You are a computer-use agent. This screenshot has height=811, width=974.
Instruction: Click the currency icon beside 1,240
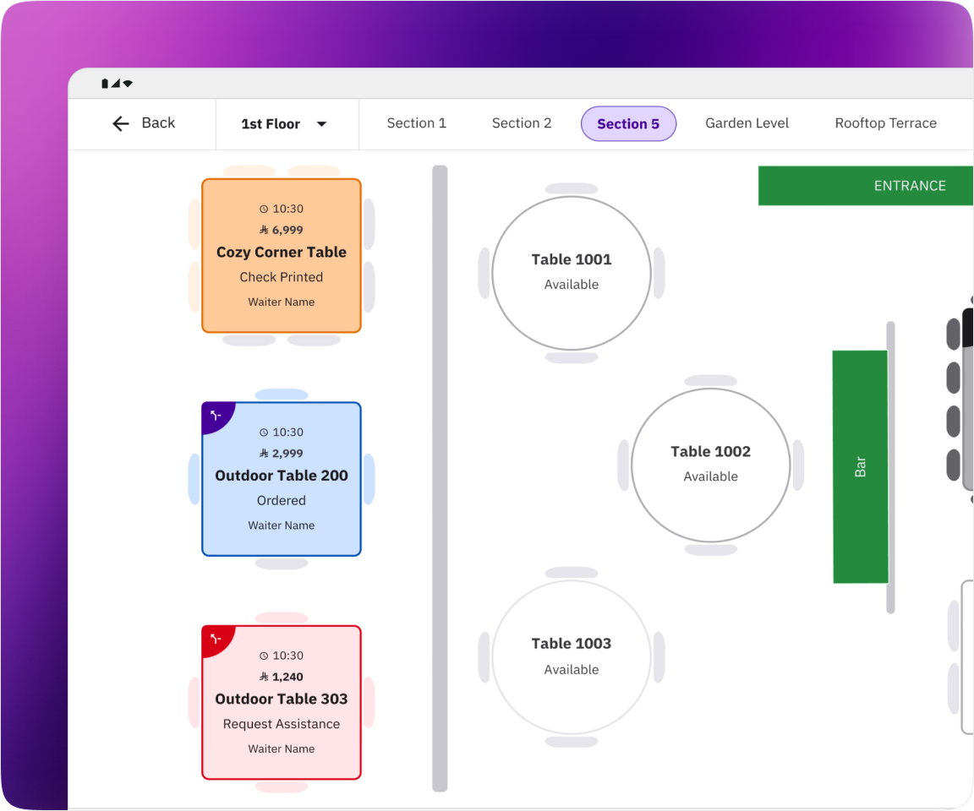(264, 677)
